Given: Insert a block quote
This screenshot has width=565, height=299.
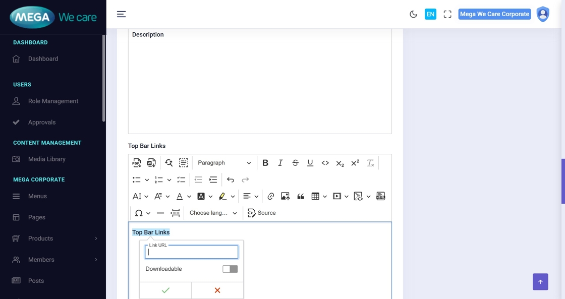Looking at the screenshot, I should (x=301, y=196).
